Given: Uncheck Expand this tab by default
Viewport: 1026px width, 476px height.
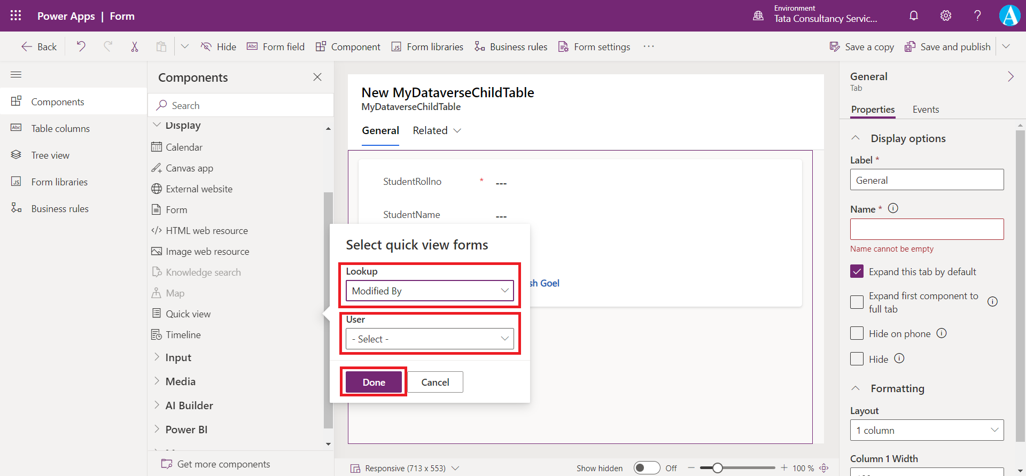Looking at the screenshot, I should tap(857, 271).
